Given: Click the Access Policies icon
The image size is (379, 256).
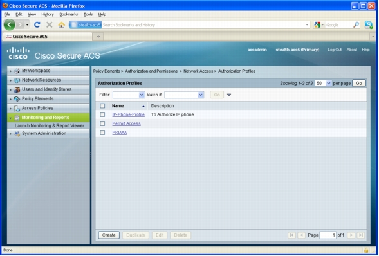Looking at the screenshot, I should coord(17,108).
